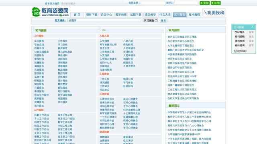
Task: Open article 物流管理专业认识实习报告
Action: click(x=182, y=94)
